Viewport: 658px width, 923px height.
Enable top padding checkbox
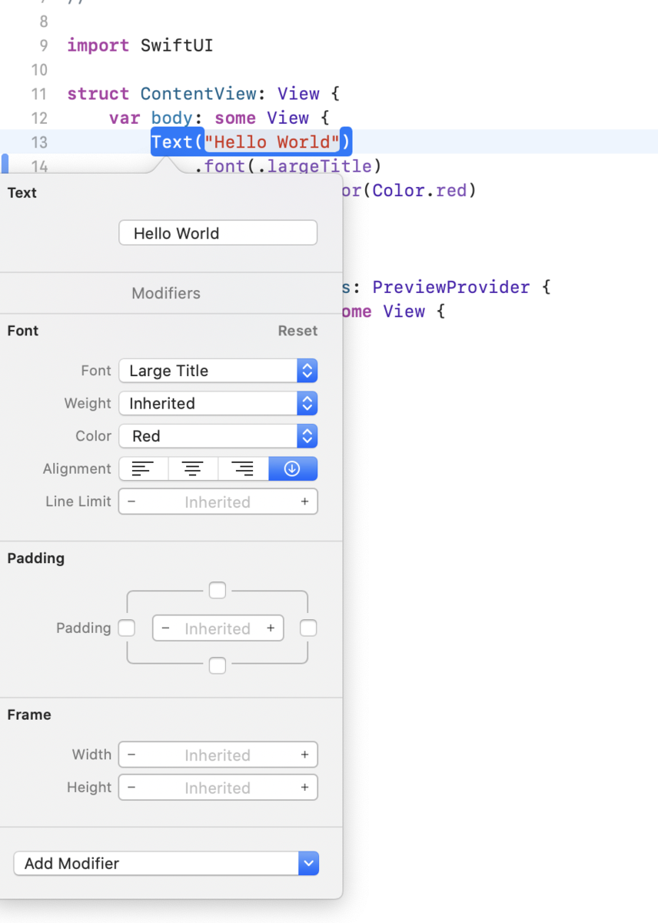pos(218,590)
